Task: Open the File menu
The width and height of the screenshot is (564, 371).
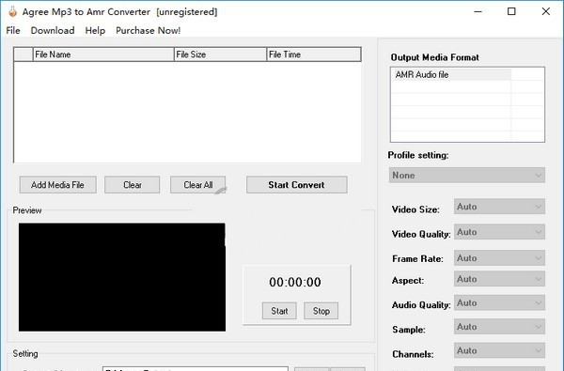Action: tap(13, 31)
